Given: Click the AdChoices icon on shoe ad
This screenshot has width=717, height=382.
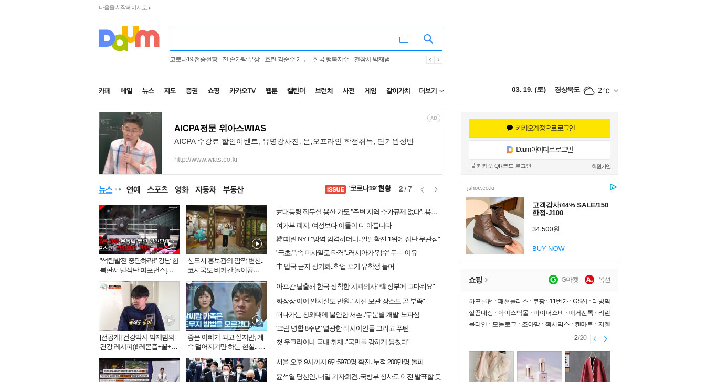Looking at the screenshot, I should 613,187.
